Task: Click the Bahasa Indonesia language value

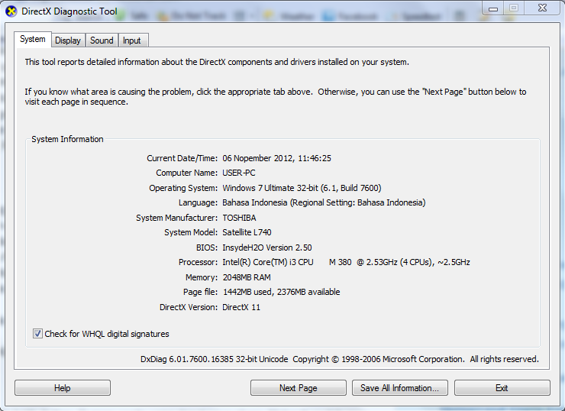Action: coord(324,202)
